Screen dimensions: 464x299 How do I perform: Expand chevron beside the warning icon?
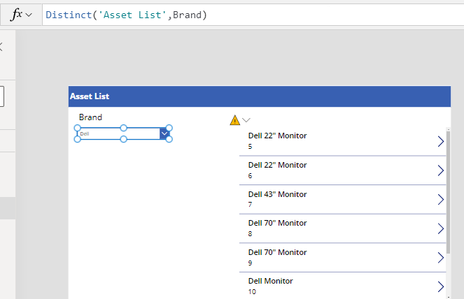coord(246,120)
